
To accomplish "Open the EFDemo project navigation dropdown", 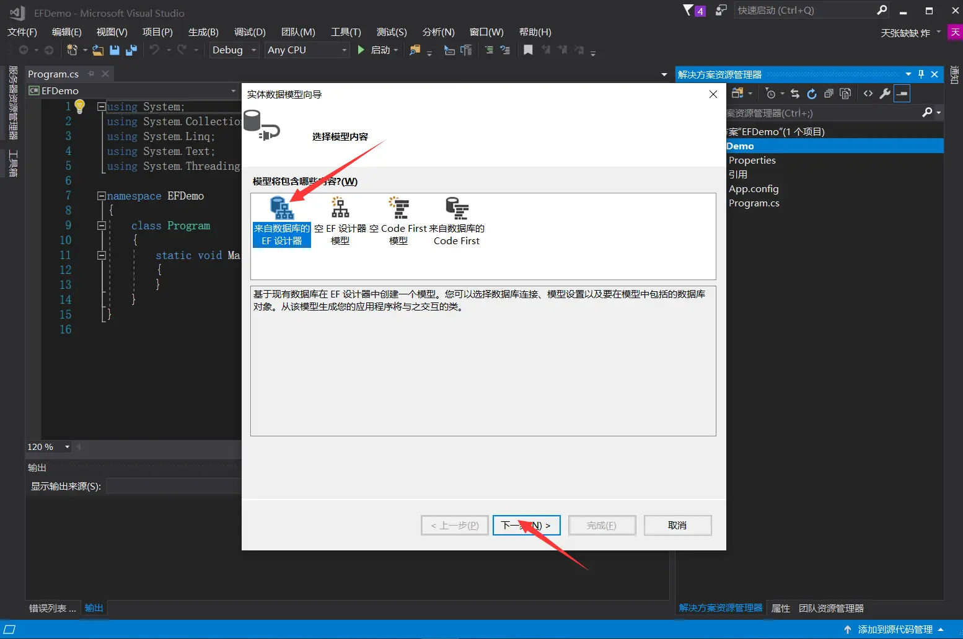I will [133, 91].
